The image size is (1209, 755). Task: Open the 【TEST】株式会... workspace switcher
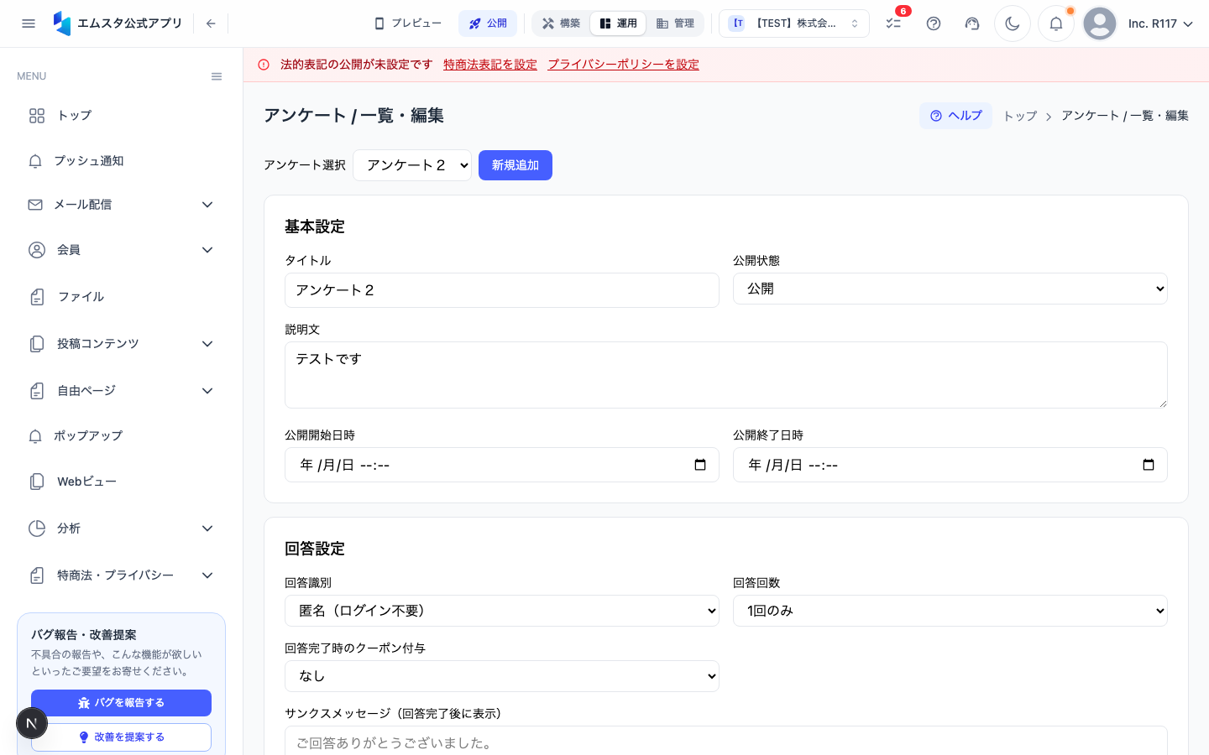[x=794, y=23]
